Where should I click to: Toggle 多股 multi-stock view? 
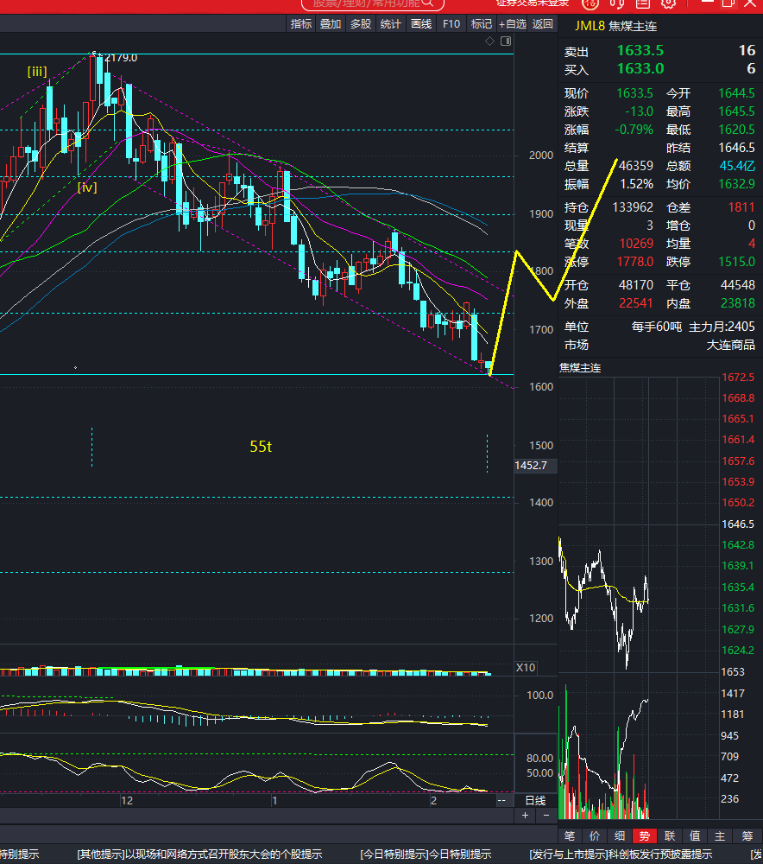[361, 23]
